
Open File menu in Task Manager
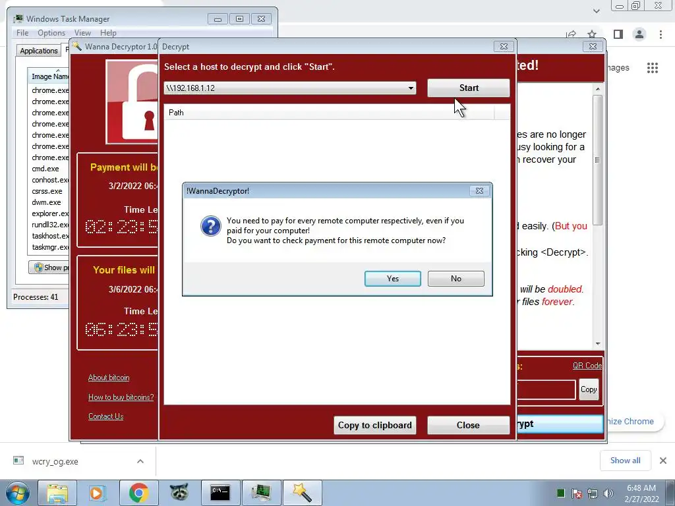click(x=22, y=33)
